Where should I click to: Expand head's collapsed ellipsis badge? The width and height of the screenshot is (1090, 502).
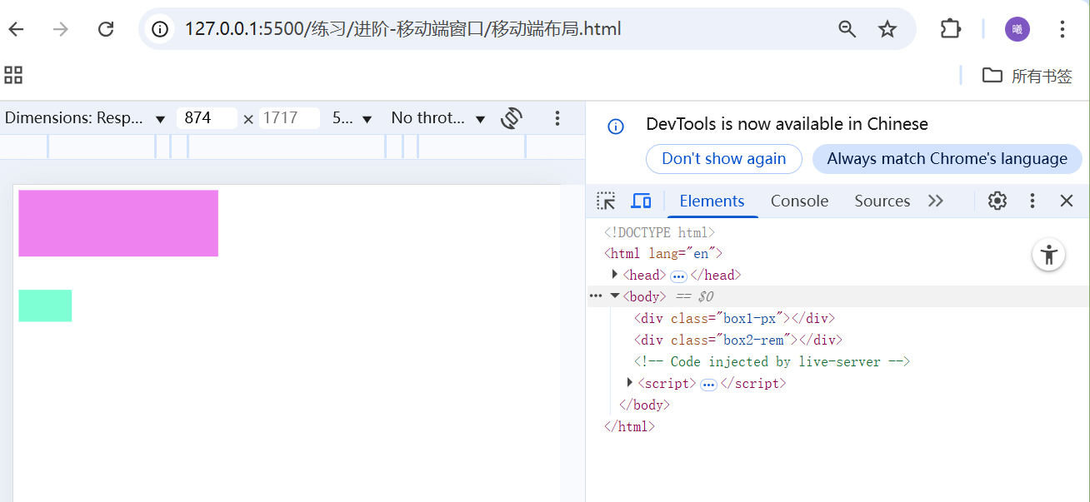678,276
